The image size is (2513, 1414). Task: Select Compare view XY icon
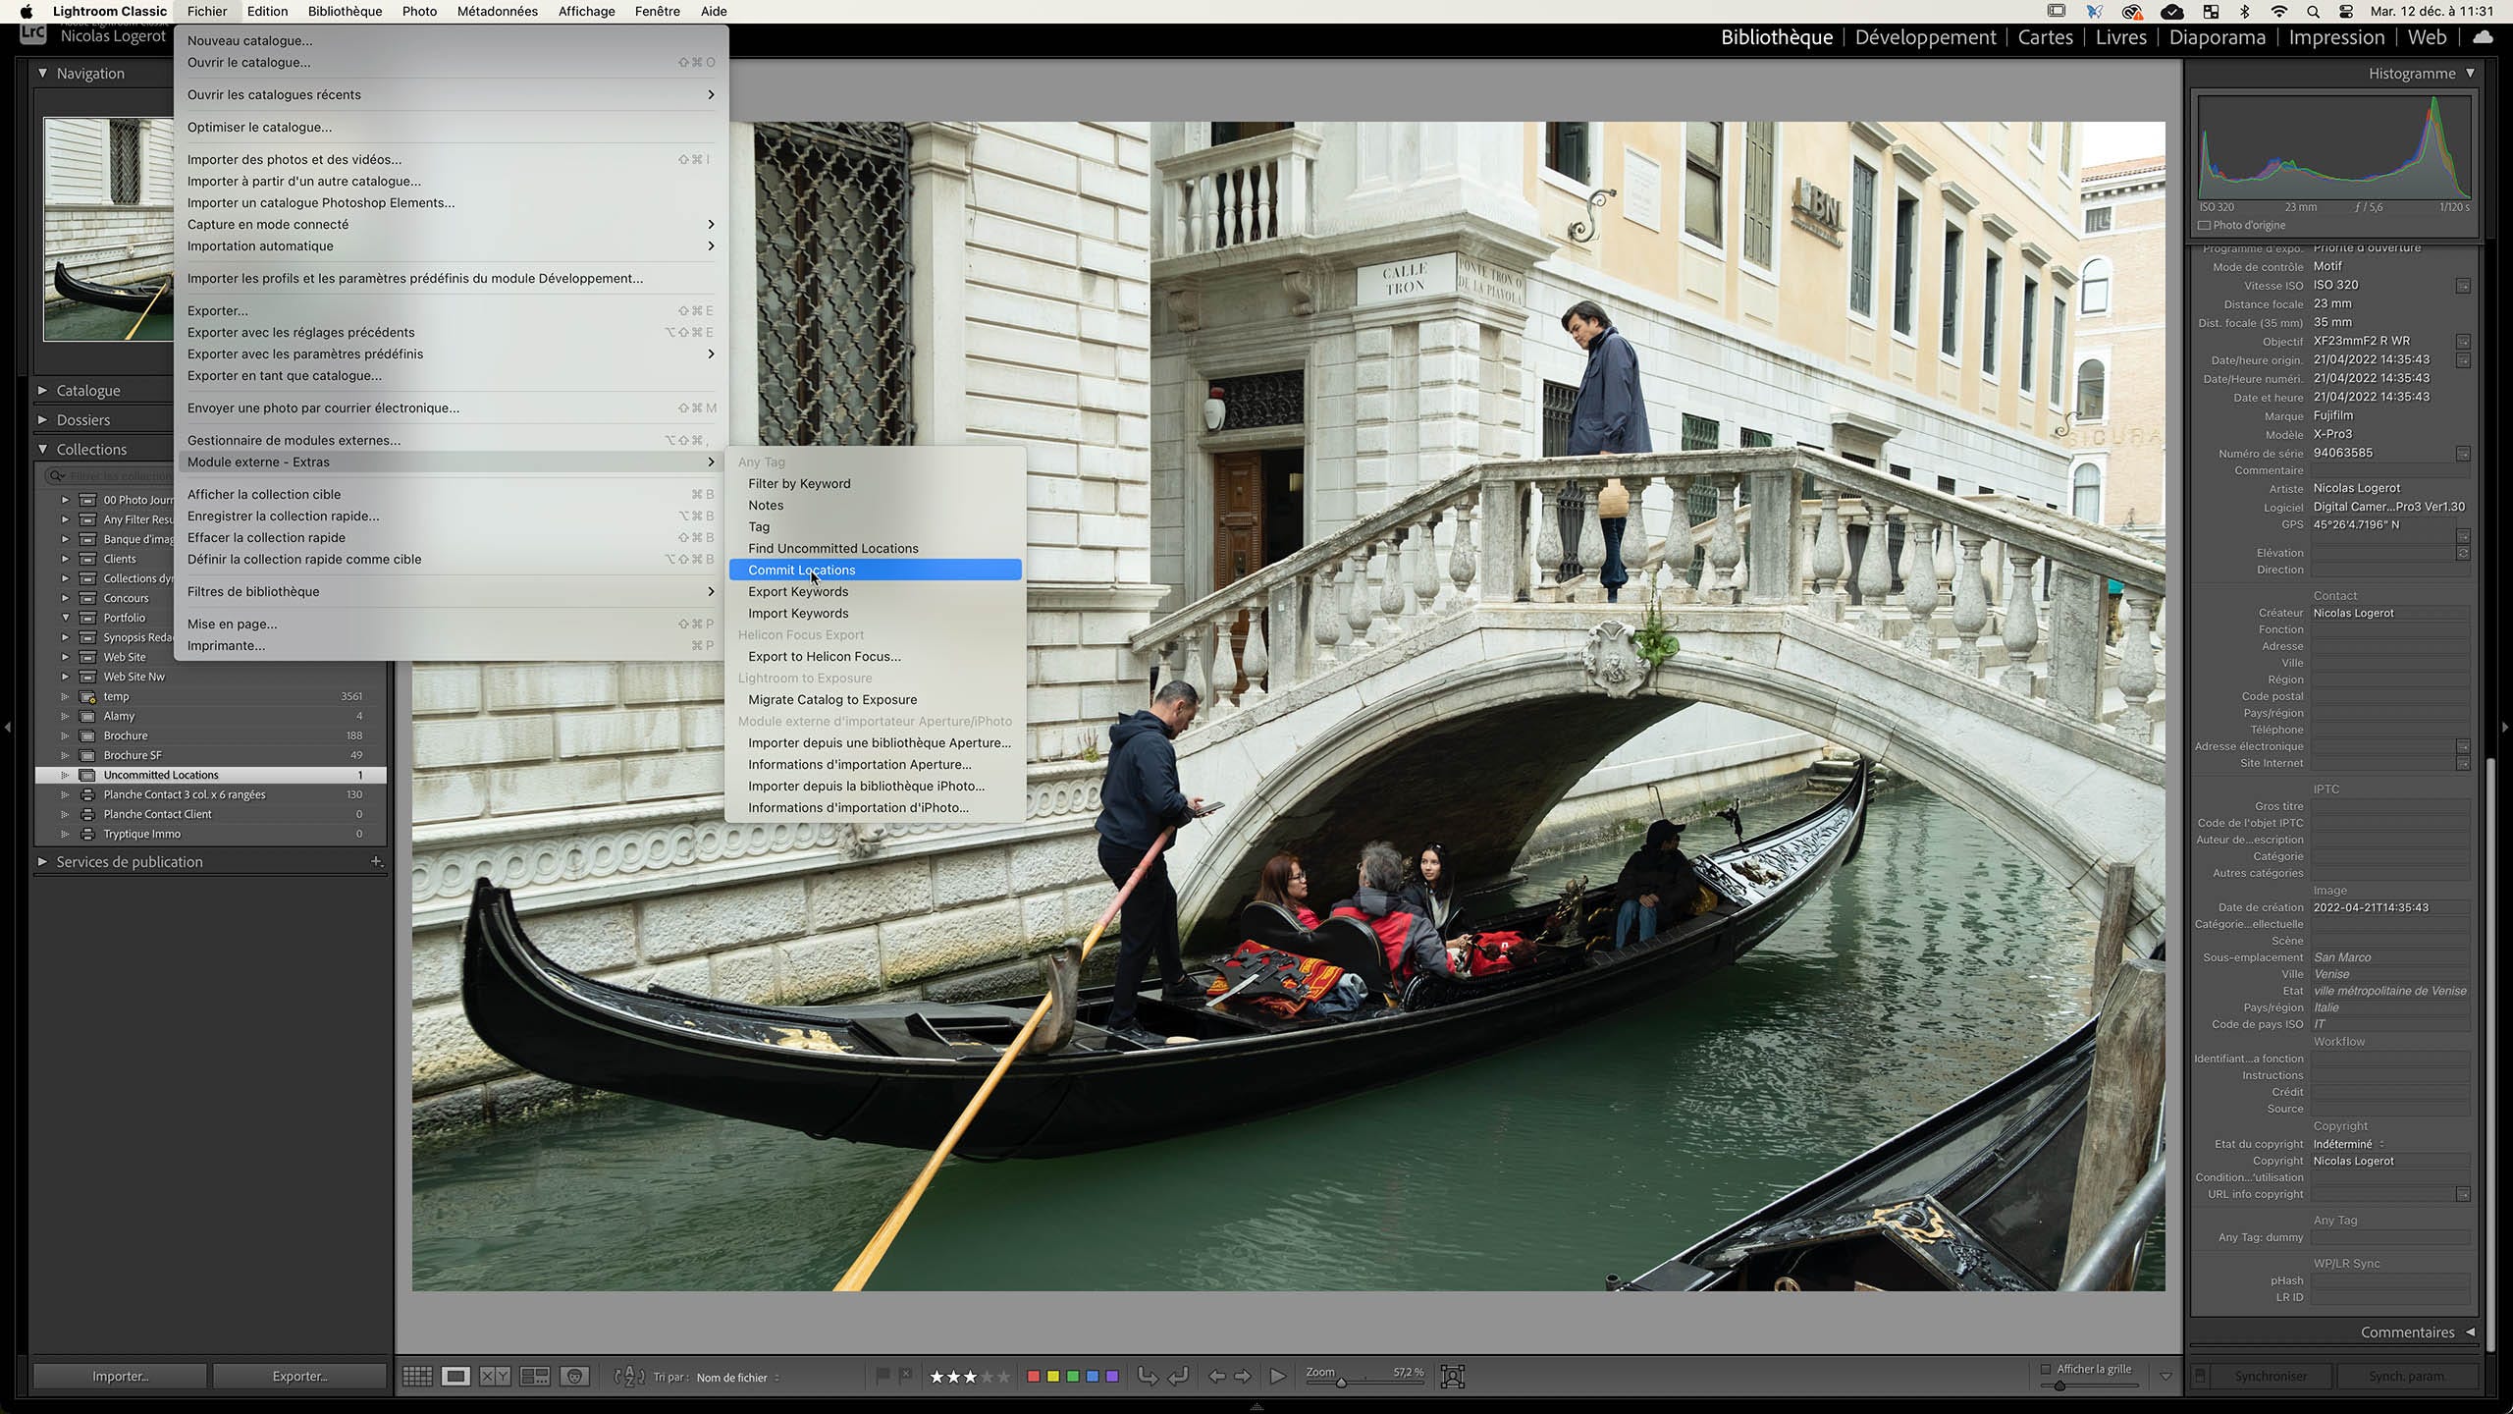[495, 1377]
